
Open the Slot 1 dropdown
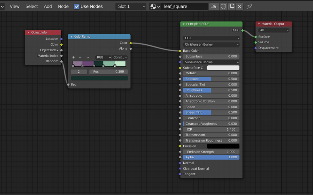tap(131, 7)
